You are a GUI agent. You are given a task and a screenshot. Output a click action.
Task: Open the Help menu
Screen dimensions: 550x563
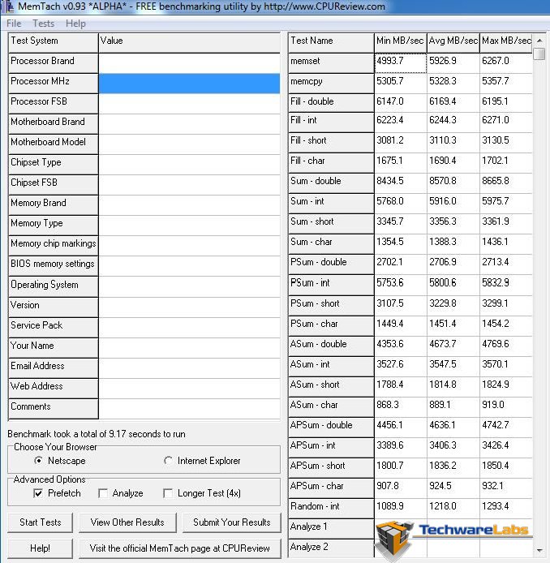[75, 24]
